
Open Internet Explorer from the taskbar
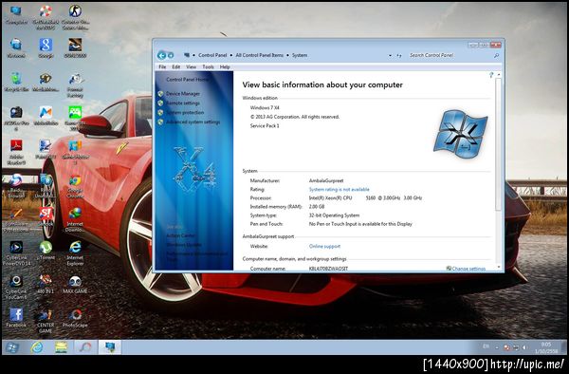pyautogui.click(x=37, y=347)
